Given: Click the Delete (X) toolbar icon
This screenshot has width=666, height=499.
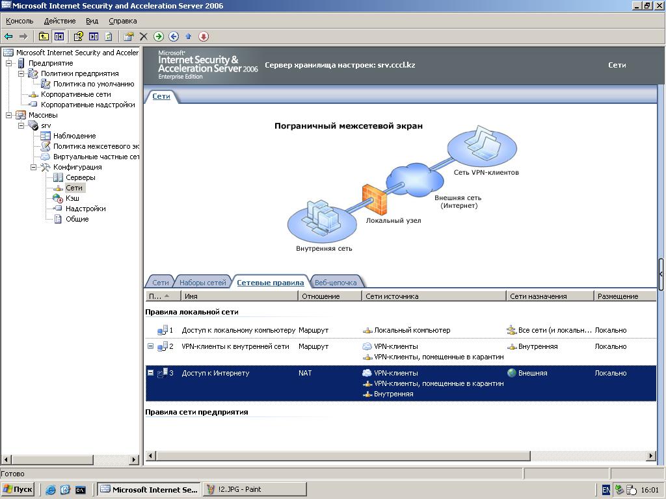Looking at the screenshot, I should pyautogui.click(x=144, y=36).
